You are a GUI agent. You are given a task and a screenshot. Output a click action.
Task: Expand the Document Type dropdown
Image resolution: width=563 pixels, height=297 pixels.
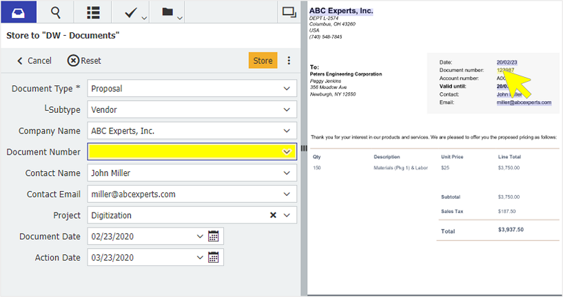click(x=287, y=89)
